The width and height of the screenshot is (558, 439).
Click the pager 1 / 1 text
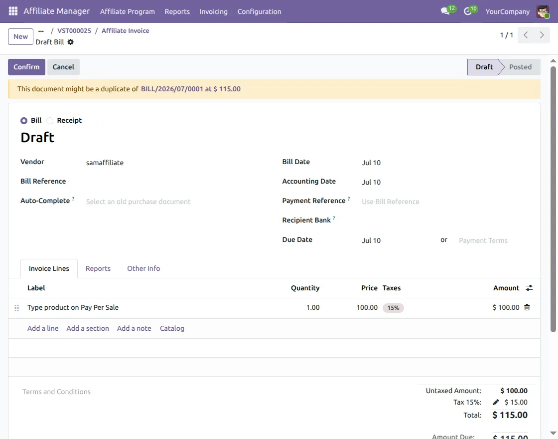tap(506, 35)
